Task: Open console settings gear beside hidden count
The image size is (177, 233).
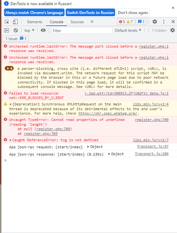Action: (173, 30)
